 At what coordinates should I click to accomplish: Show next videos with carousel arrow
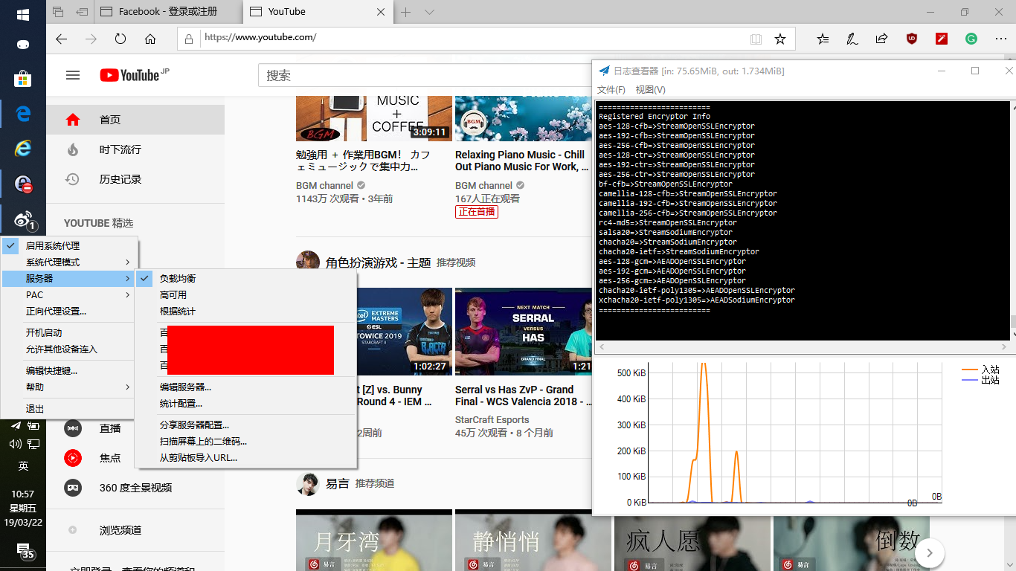pos(930,553)
